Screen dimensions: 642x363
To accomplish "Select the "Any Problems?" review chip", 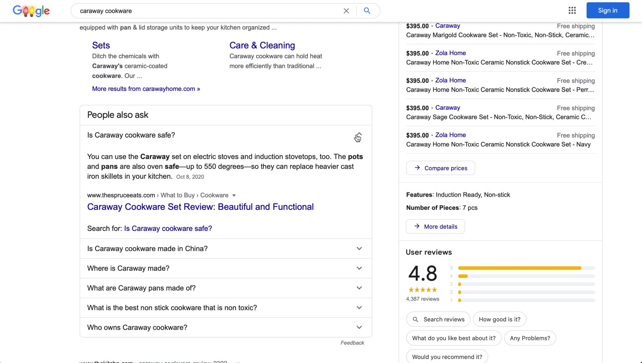I will [x=530, y=338].
